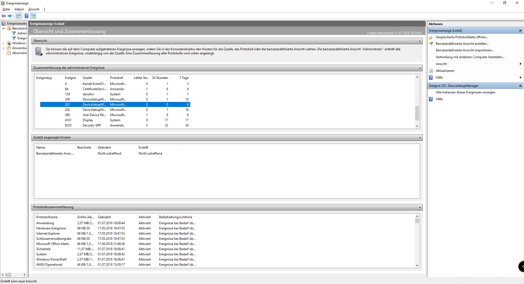Click the down arrow of the Protokollzusammenfassung scrollbar
This screenshot has width=524, height=284.
point(417,265)
